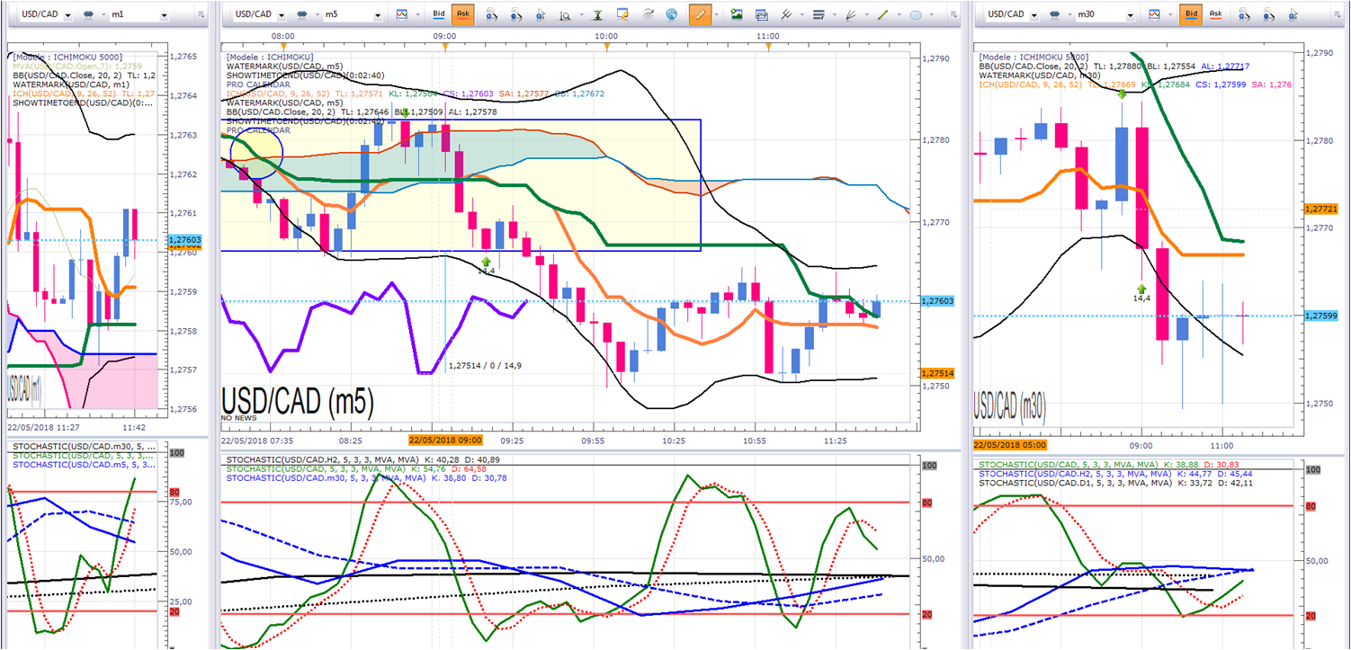Click the link chart icon in m5 toolbar

[x=301, y=14]
